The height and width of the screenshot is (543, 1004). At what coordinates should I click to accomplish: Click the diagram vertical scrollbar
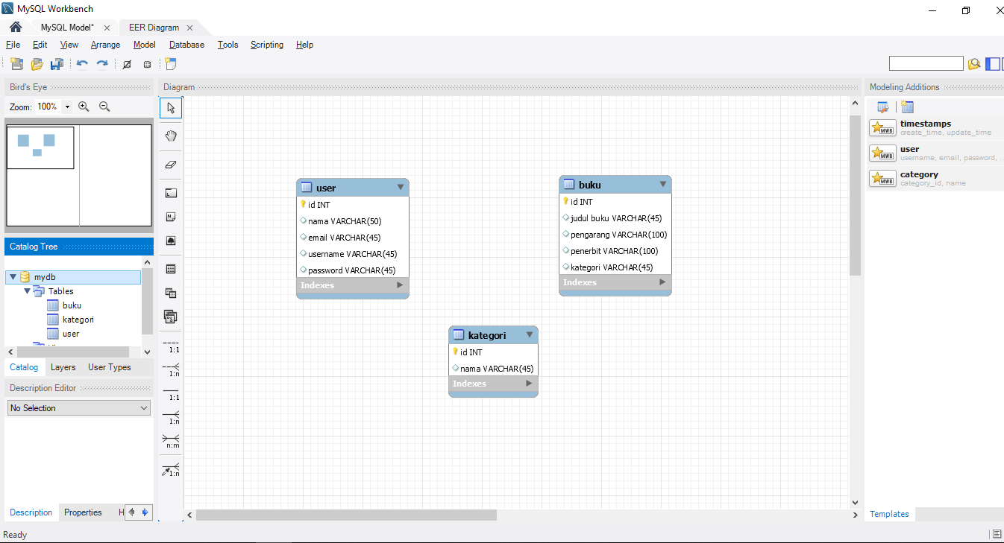pyautogui.click(x=855, y=196)
